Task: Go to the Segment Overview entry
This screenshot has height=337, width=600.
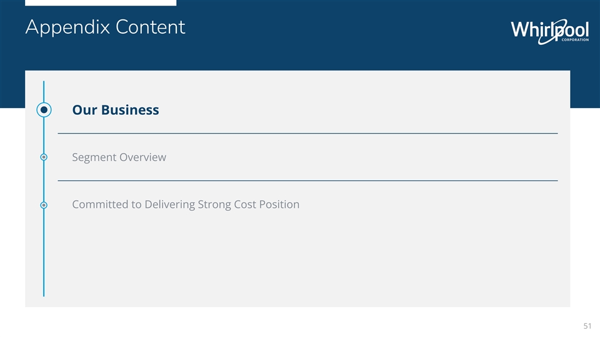Action: click(119, 157)
